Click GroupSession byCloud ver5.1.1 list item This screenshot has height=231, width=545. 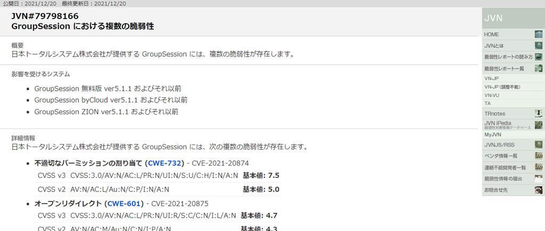pos(111,100)
